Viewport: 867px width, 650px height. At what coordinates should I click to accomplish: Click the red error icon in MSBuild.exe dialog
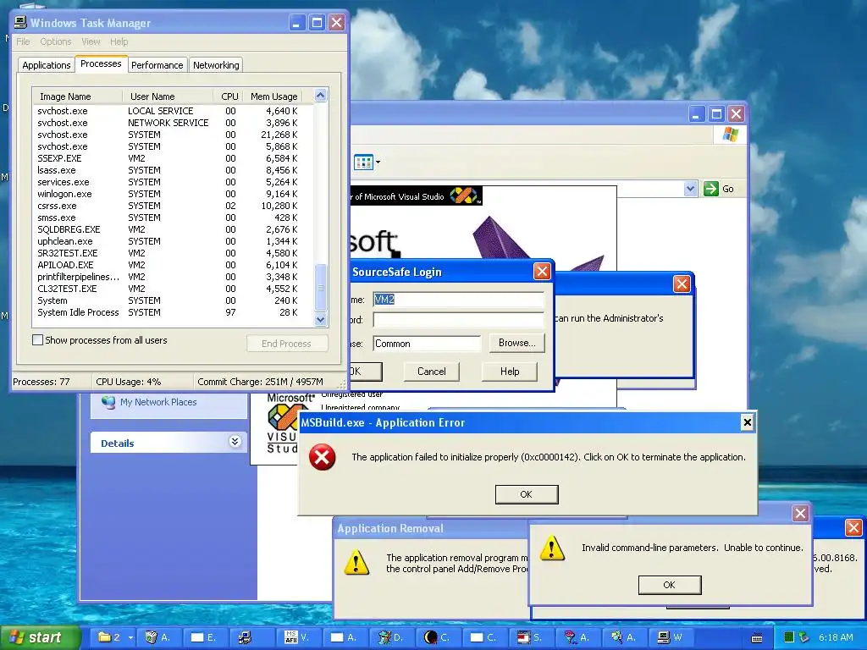pyautogui.click(x=323, y=457)
